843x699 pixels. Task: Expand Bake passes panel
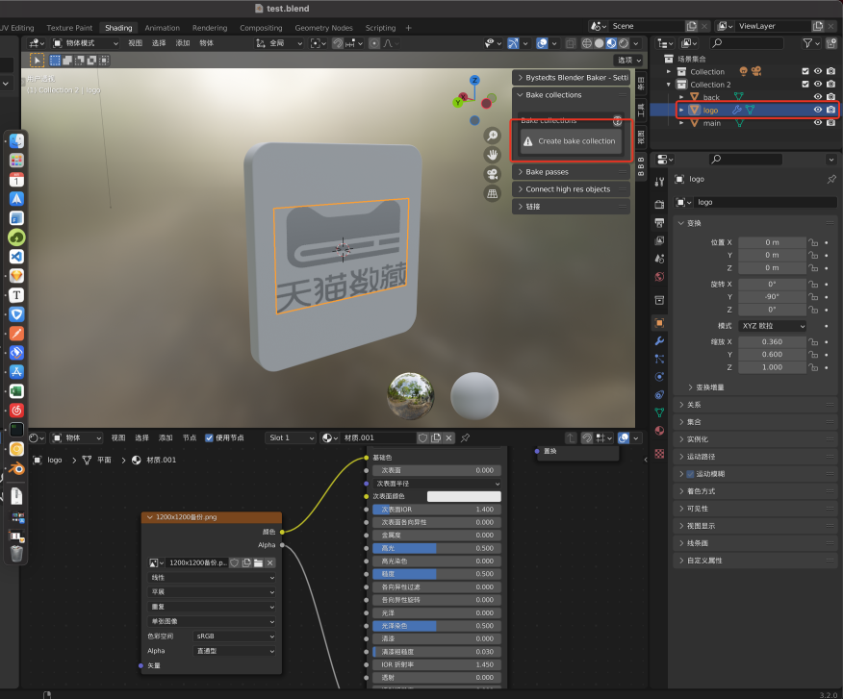(x=571, y=172)
